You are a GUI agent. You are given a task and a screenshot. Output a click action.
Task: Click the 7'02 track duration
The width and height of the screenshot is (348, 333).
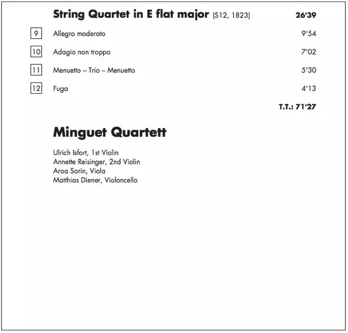pos(307,52)
